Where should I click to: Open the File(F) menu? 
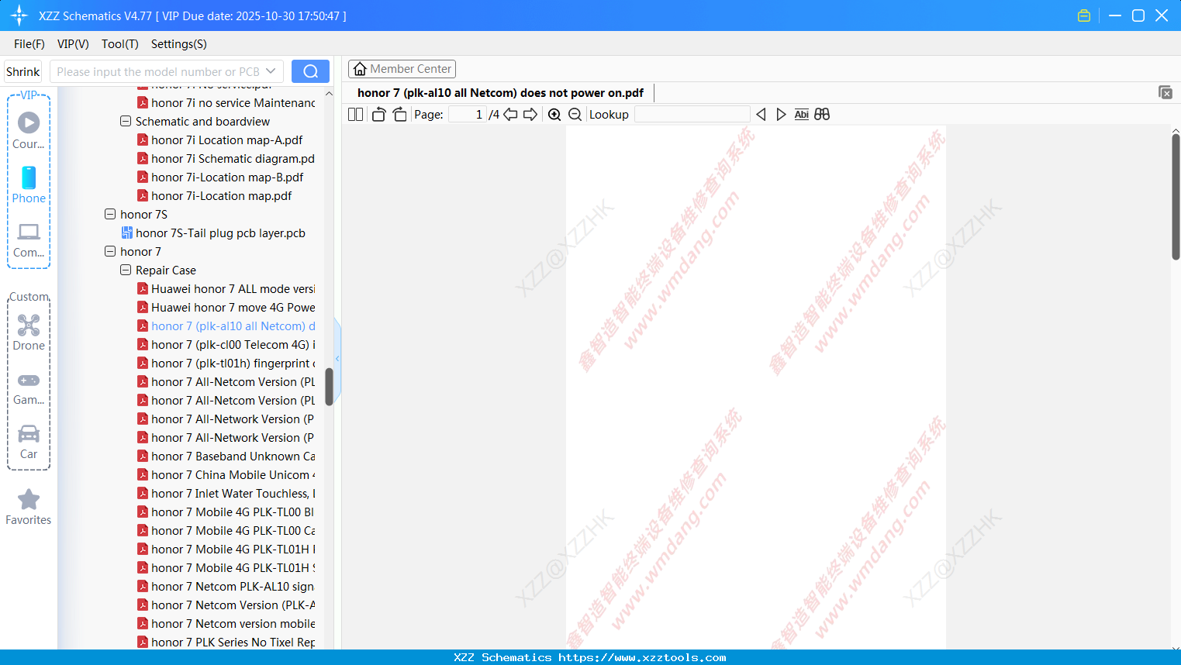[29, 44]
